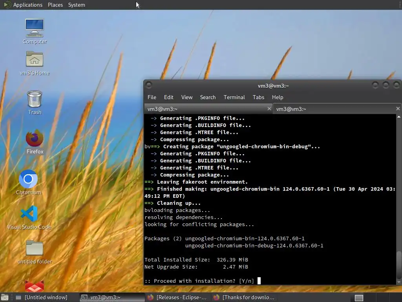Screen dimensions: 402x302
Task: Open Visual Studio Code desktop icon
Action: point(29,217)
